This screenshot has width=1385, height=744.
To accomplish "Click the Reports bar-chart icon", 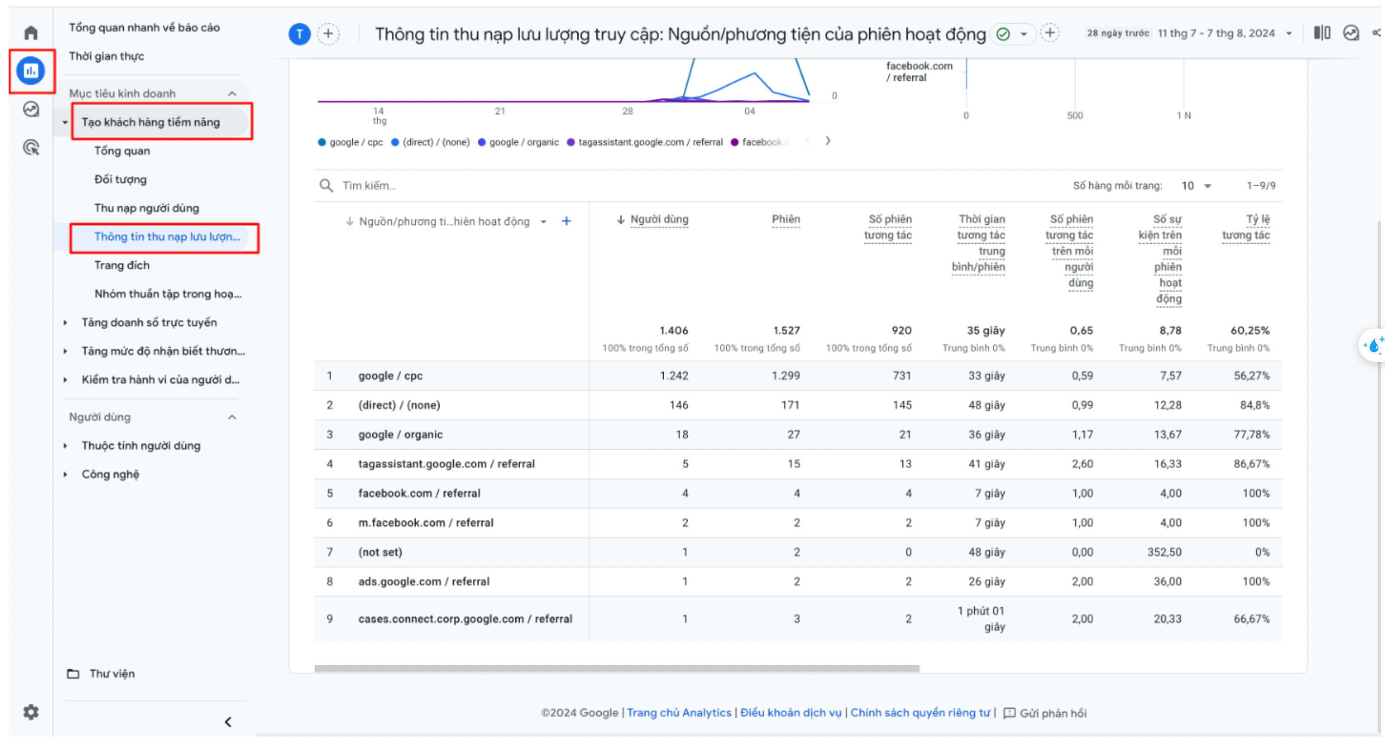I will 31,70.
